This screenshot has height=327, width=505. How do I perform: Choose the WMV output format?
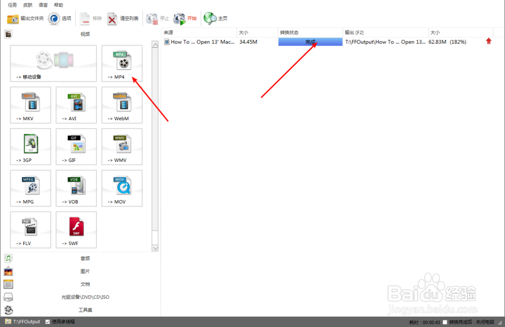point(122,147)
